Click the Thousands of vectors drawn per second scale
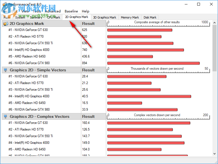This screenshot has height=164, width=218. [158, 70]
